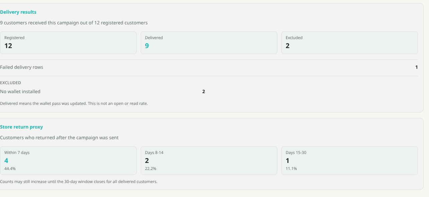Open the Excluded card showing 2
The width and height of the screenshot is (429, 197).
click(349, 43)
